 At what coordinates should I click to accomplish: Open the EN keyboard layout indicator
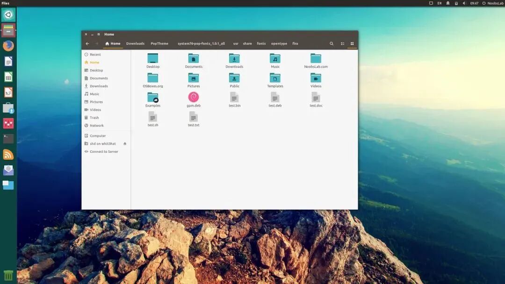[439, 3]
